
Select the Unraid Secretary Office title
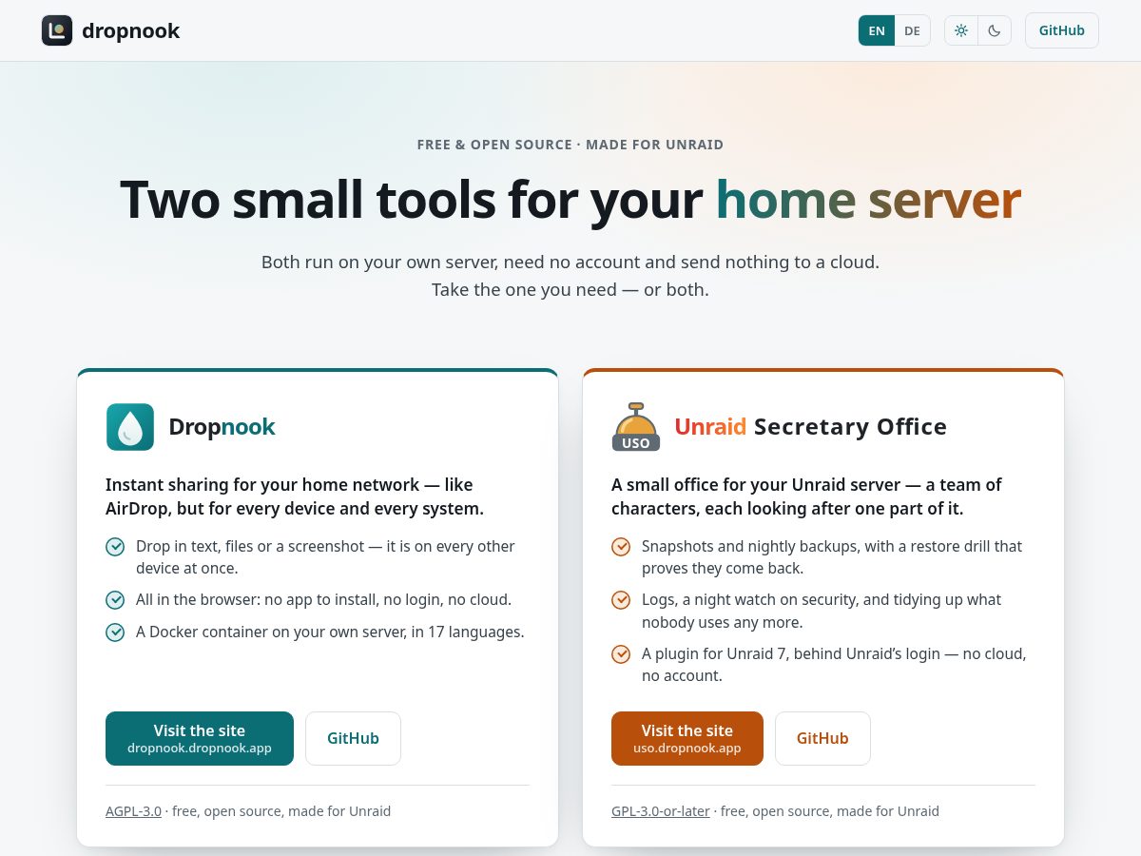click(x=810, y=426)
